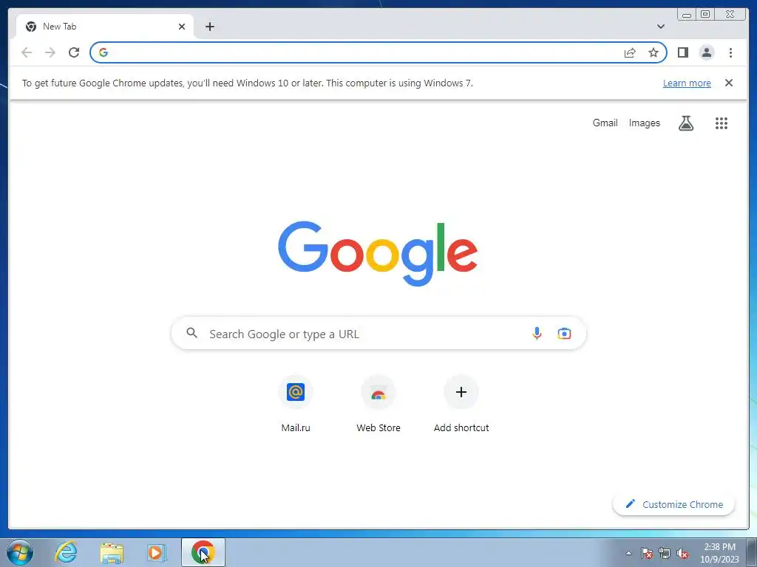Open the Chrome profile avatar
This screenshot has height=567, width=757.
pyautogui.click(x=706, y=52)
